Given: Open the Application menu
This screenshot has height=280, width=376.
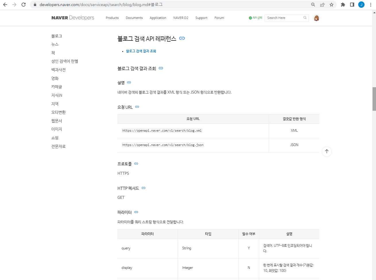Looking at the screenshot, I should point(158,18).
